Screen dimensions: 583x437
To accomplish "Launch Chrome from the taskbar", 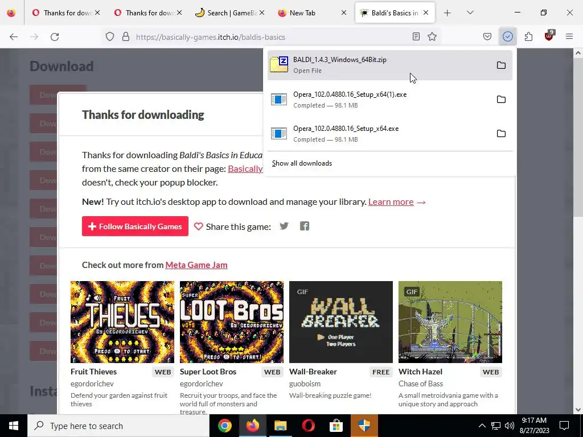I will (x=224, y=426).
